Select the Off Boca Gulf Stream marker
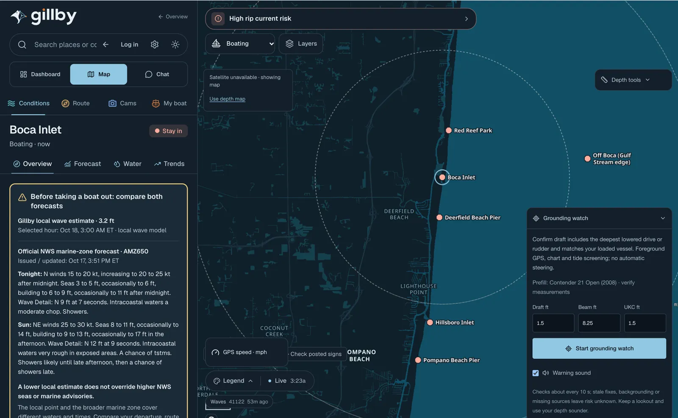 point(587,159)
